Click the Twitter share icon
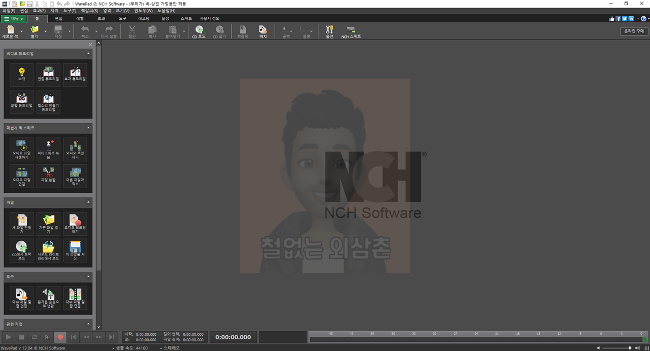This screenshot has height=351, width=650. tap(625, 19)
